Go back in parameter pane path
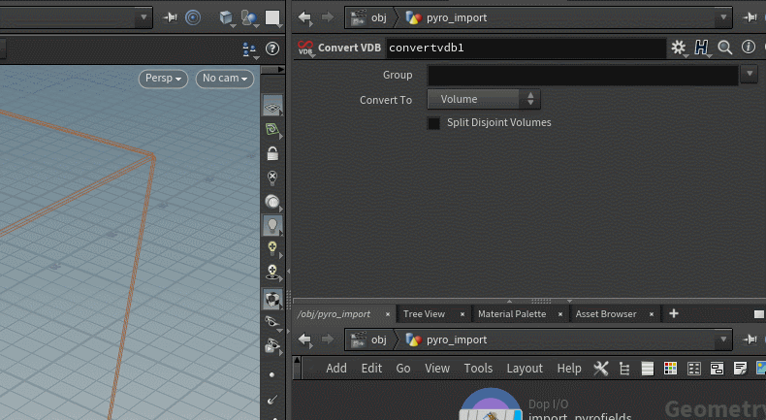 click(x=304, y=17)
